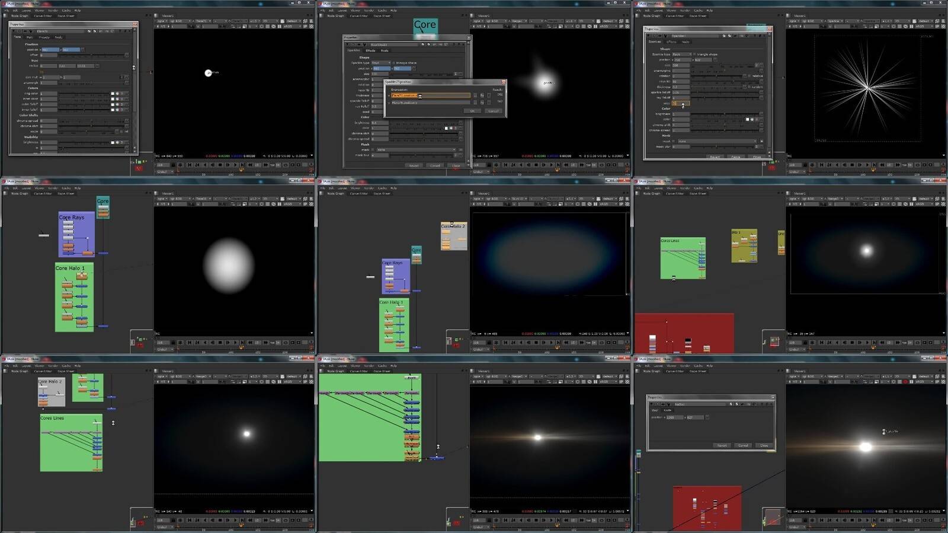Screen dimensions: 948x533
Task: Gray disc window: click viewer play forward button
Action: [x=235, y=343]
